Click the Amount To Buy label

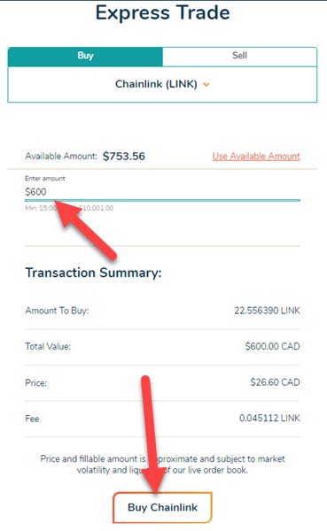pyautogui.click(x=57, y=311)
